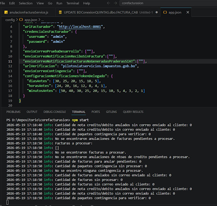217x206 pixels.
Task: Click the "pilotosiatservicios.impuestos.gob.bo" value
Action: [99, 66]
